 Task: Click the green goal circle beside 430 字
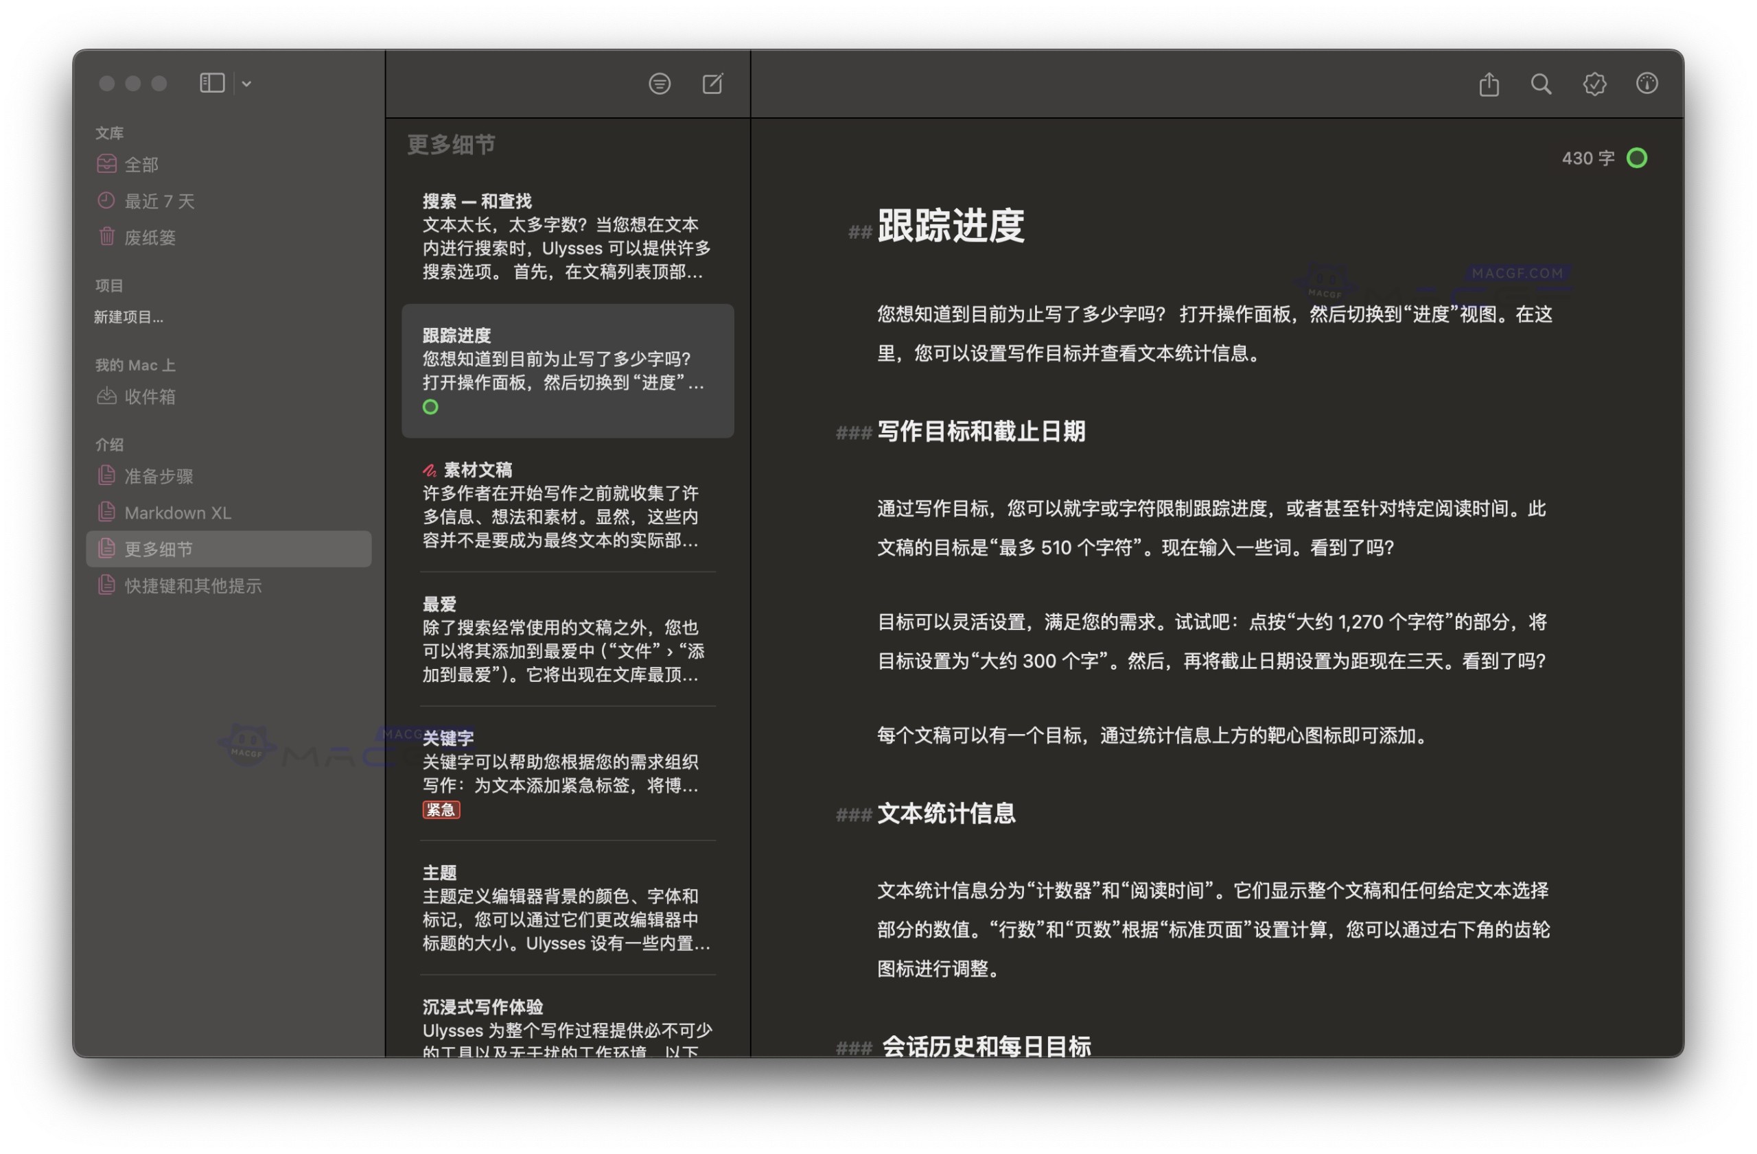(1638, 157)
